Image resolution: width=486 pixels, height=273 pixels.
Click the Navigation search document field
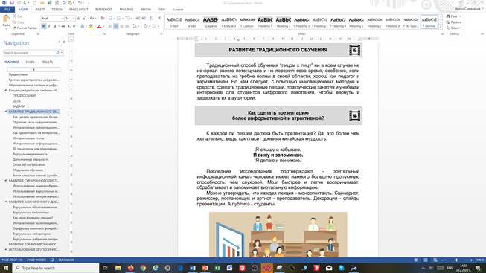click(30, 53)
